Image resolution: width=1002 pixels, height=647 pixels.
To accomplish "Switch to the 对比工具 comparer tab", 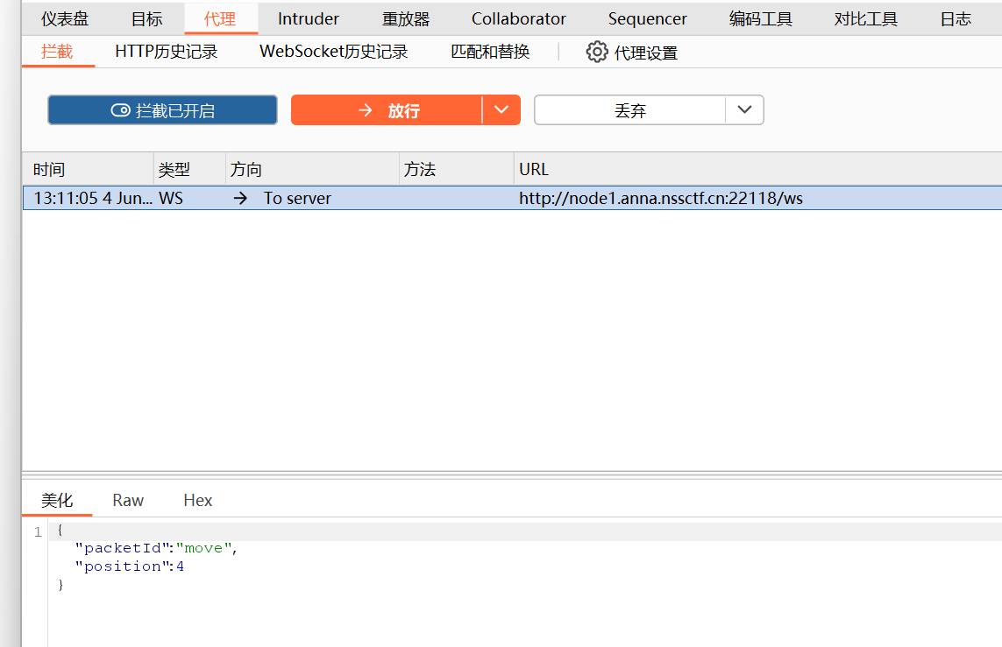I will coord(866,19).
